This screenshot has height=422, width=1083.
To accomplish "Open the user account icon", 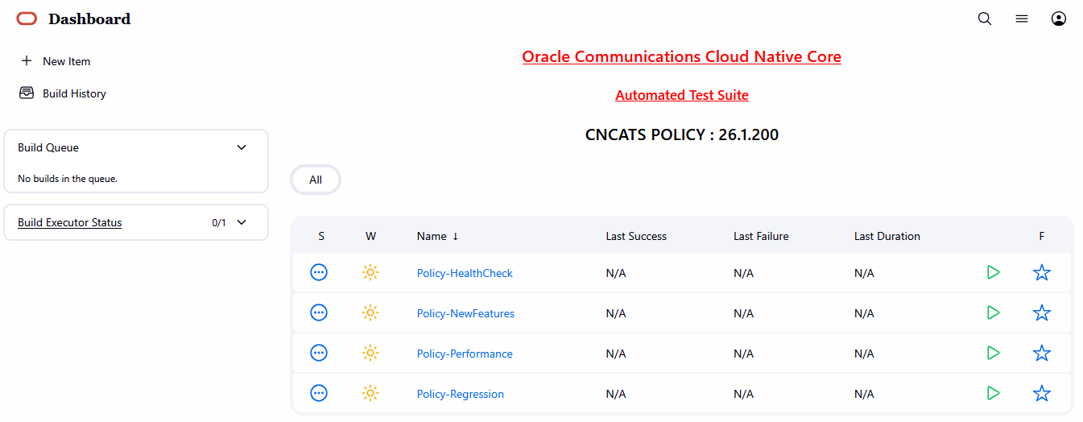I will pos(1059,19).
